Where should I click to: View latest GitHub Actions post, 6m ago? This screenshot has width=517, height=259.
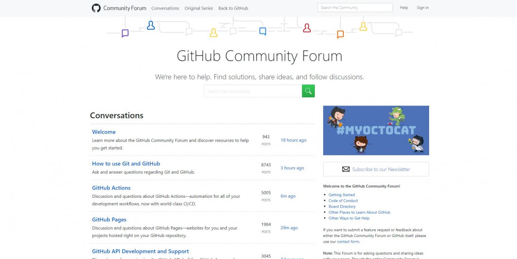coord(288,196)
